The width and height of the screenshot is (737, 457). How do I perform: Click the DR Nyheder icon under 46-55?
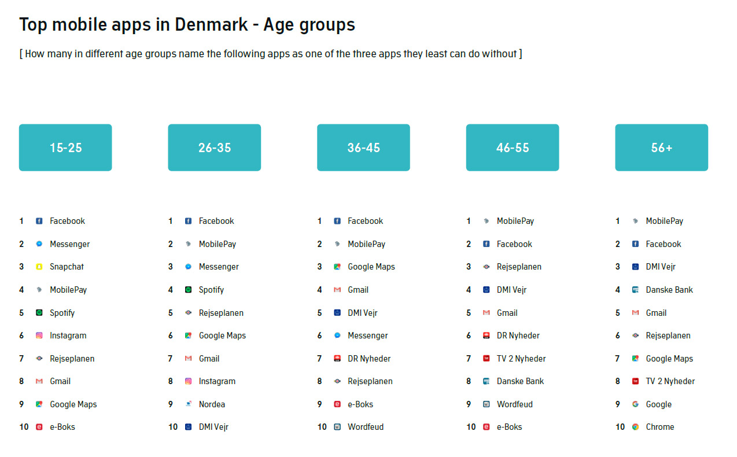[487, 336]
